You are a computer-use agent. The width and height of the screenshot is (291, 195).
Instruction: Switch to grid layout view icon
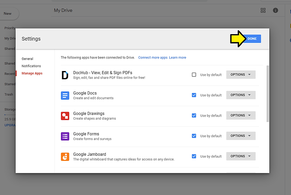(263, 10)
